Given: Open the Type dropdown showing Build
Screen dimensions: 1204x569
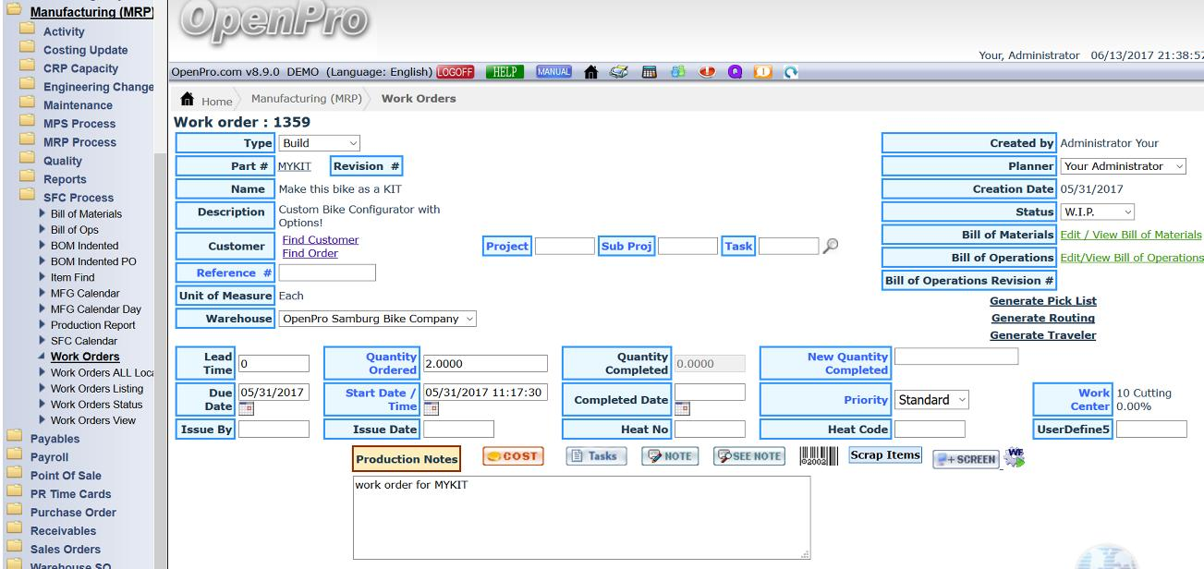Looking at the screenshot, I should 319,143.
